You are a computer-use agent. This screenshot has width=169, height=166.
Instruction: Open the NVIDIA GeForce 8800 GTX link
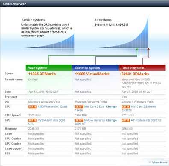point(47,122)
